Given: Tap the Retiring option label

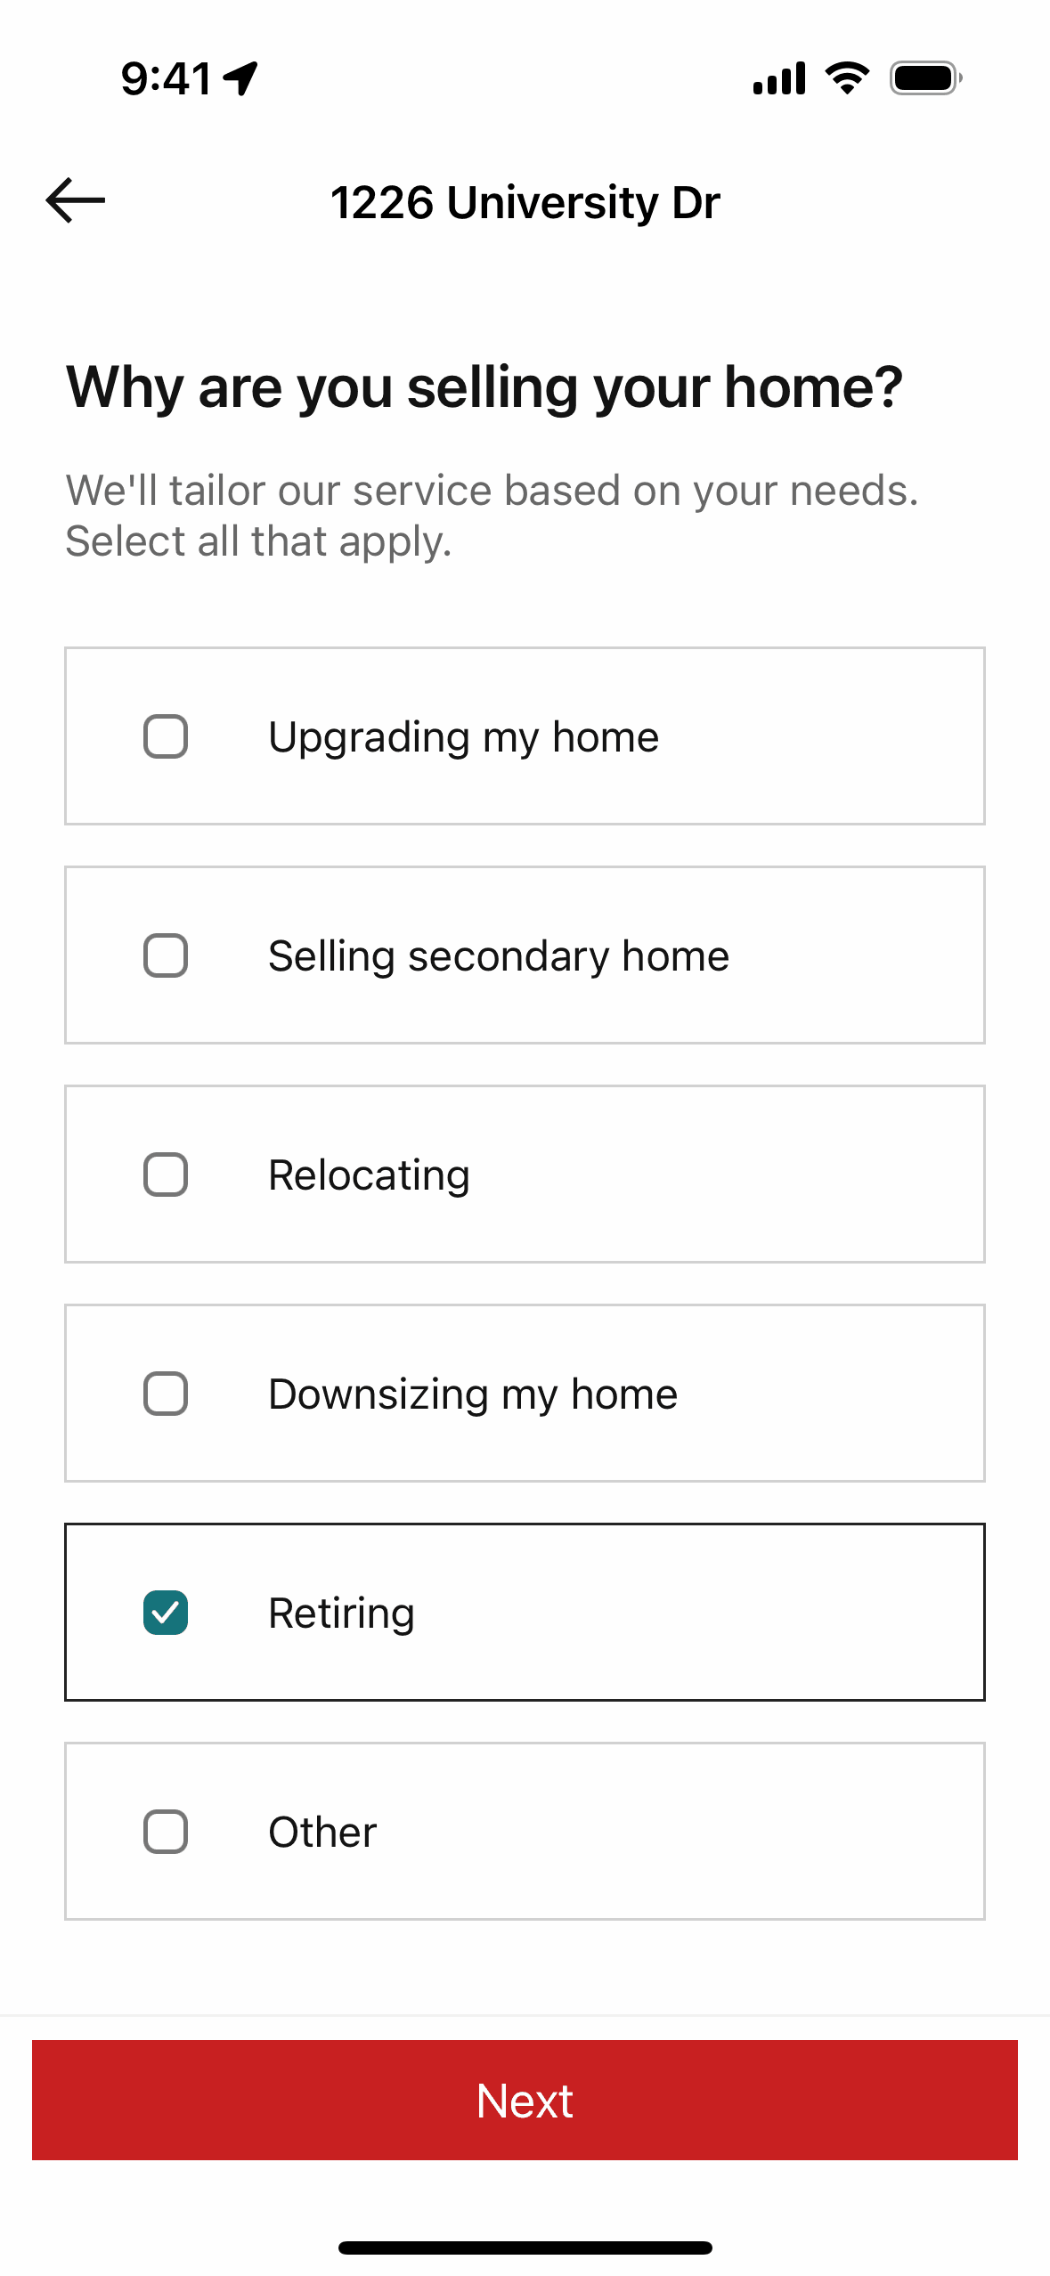Looking at the screenshot, I should 341,1614.
